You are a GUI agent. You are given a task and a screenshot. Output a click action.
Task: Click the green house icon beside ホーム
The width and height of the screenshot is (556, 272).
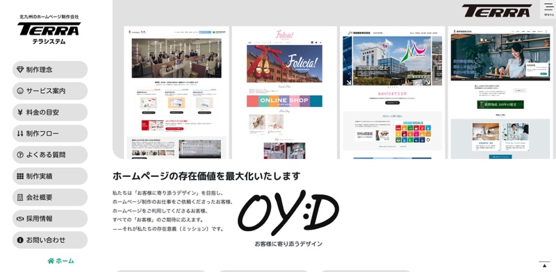pyautogui.click(x=51, y=261)
